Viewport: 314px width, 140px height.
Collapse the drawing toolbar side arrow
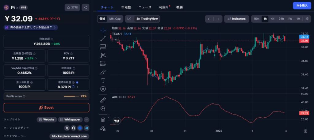click(109, 117)
